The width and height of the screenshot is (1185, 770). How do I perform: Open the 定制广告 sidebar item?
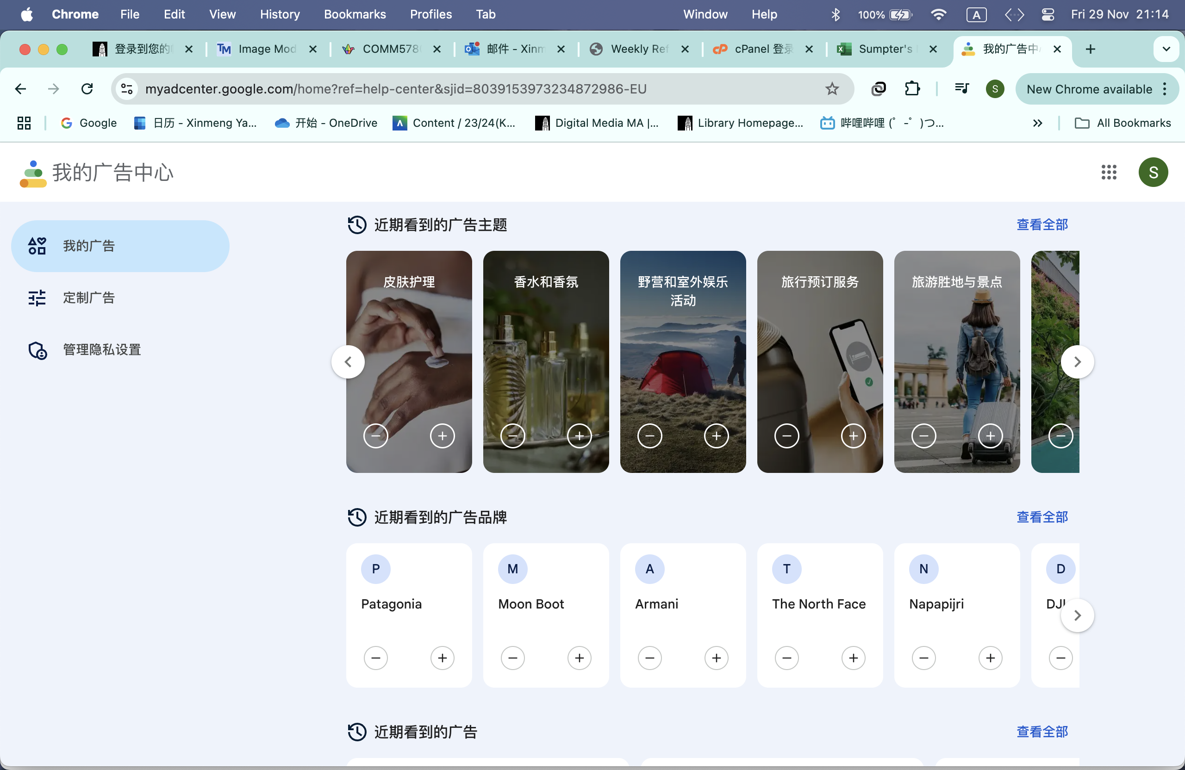point(88,298)
